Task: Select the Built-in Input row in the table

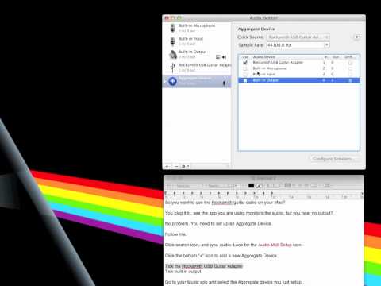Action: [x=299, y=74]
